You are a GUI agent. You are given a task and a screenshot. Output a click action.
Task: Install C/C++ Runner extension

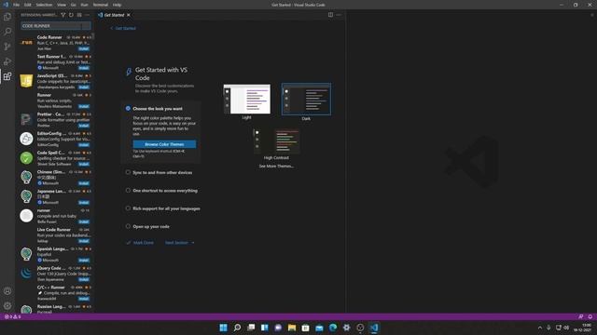84,299
